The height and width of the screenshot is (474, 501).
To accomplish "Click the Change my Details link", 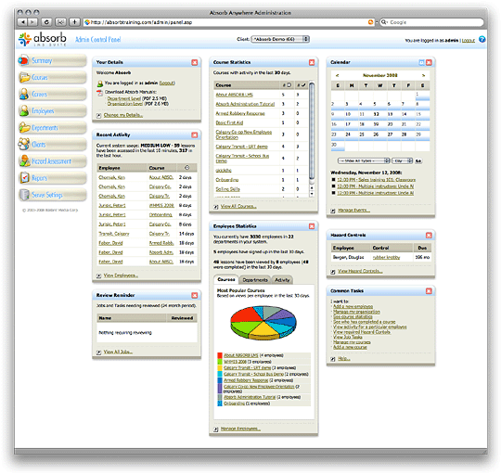I will 123,115.
